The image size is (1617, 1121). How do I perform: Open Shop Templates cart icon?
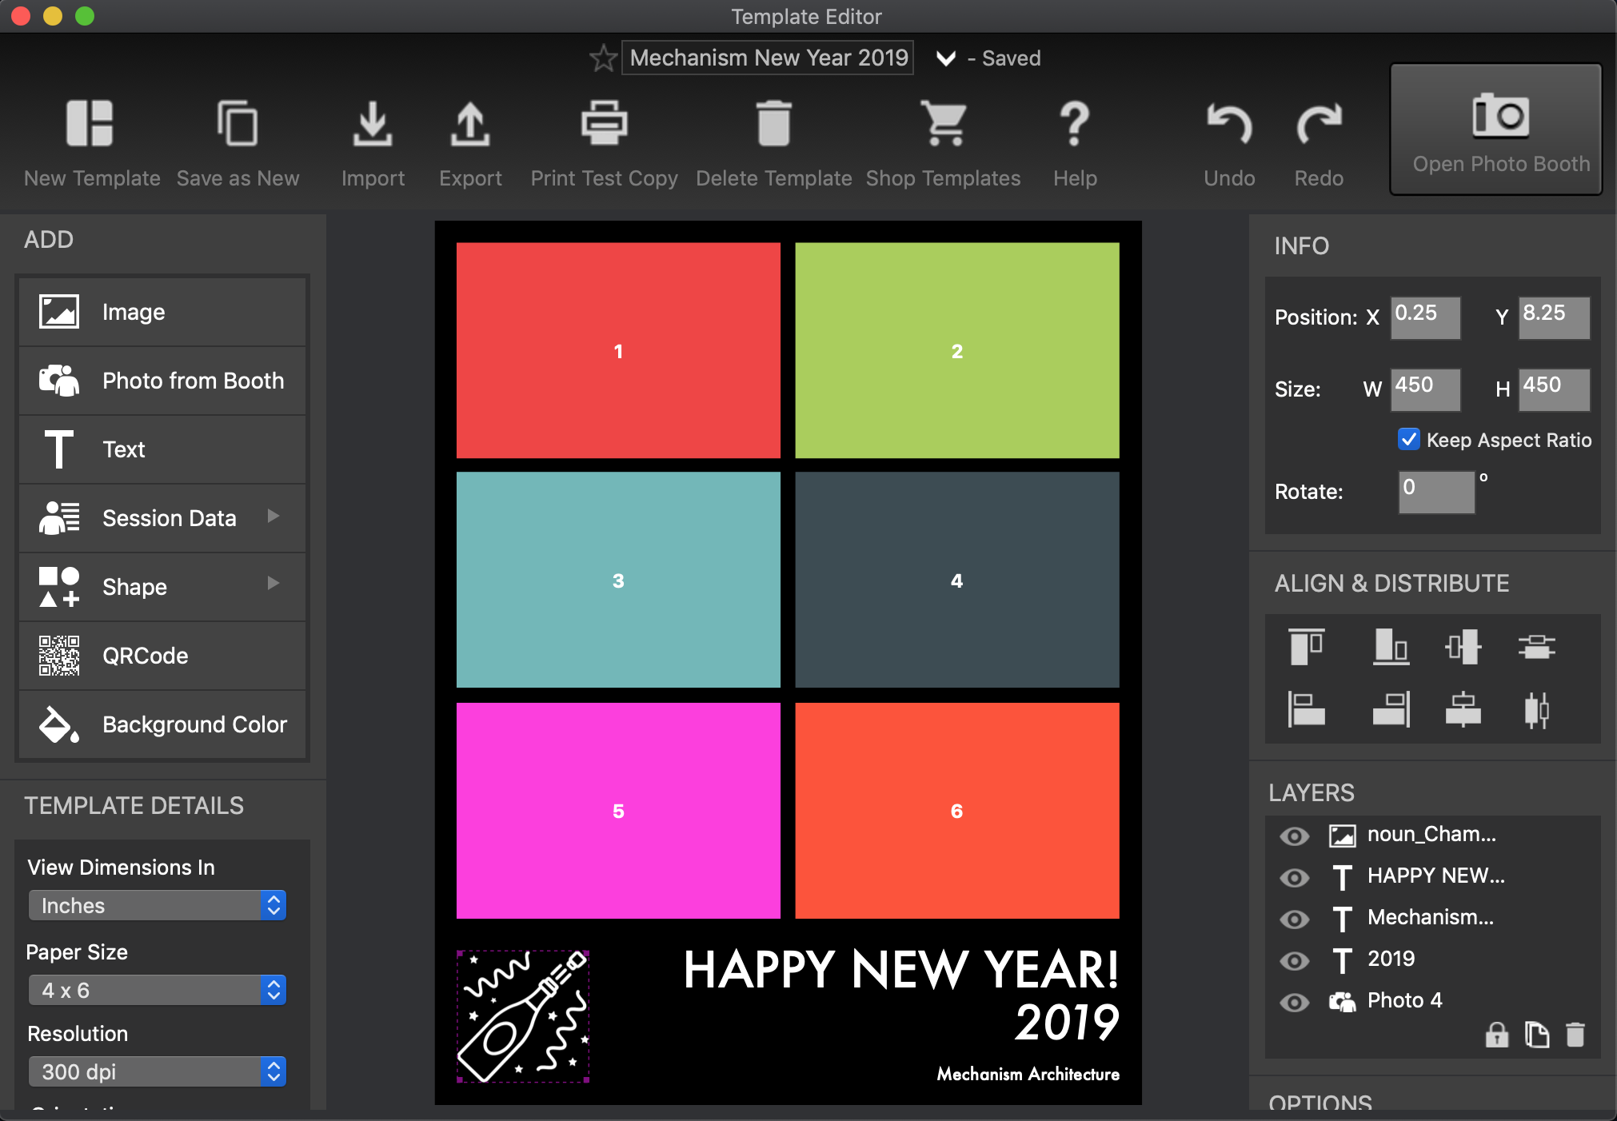coord(944,124)
